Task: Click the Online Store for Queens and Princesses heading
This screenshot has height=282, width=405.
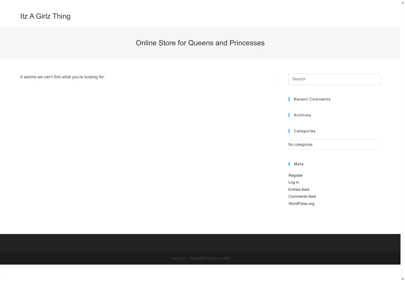Action: pyautogui.click(x=200, y=43)
